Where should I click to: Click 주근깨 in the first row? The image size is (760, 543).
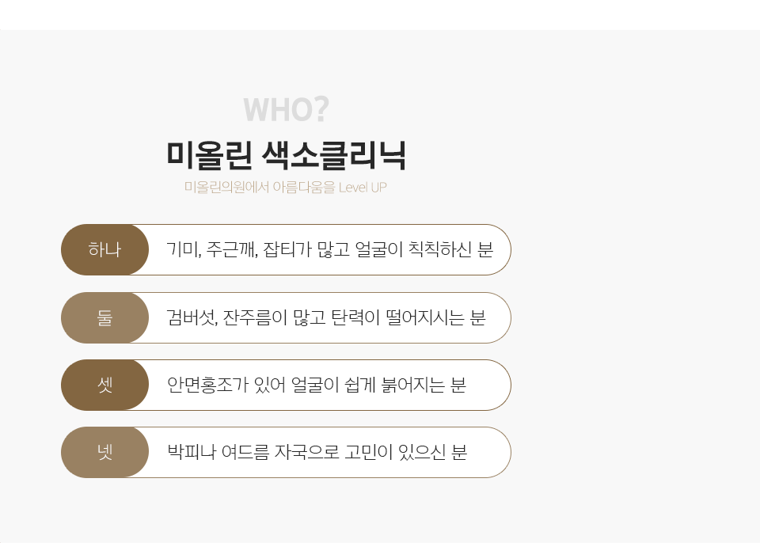pyautogui.click(x=230, y=250)
